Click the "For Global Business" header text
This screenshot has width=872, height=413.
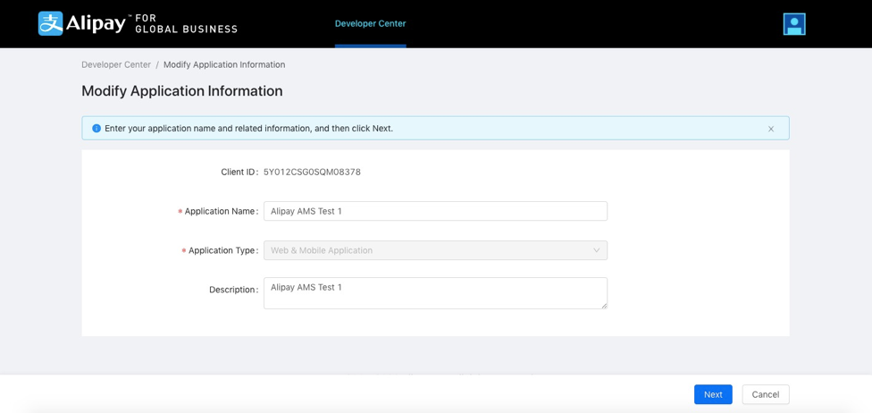coord(186,23)
